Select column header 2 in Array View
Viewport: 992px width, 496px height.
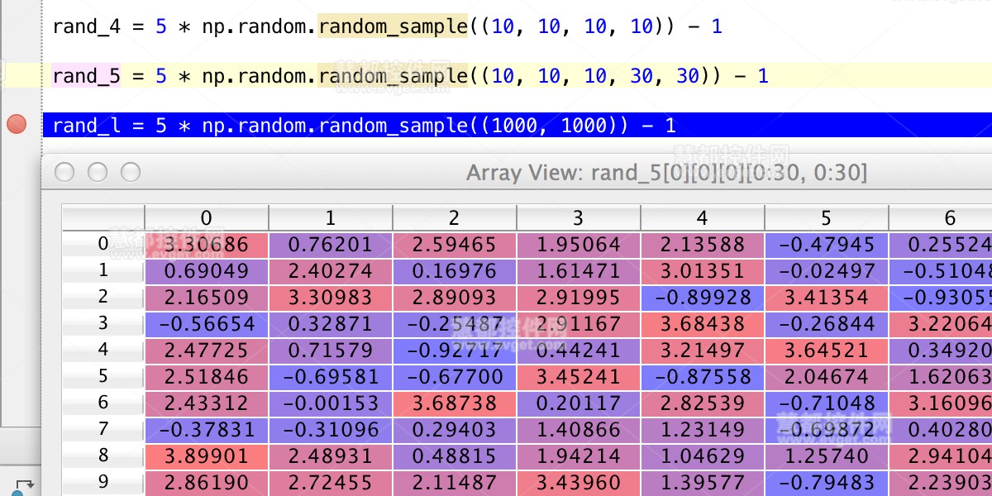point(455,218)
